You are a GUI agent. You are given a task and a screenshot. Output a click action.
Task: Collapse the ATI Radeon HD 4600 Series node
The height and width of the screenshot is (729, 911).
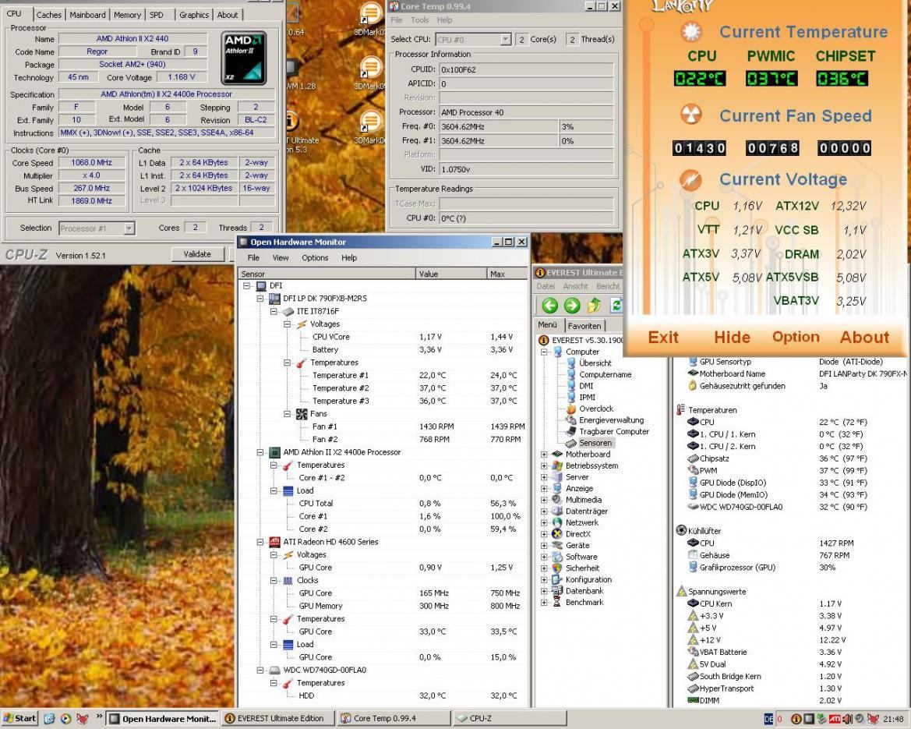point(260,542)
